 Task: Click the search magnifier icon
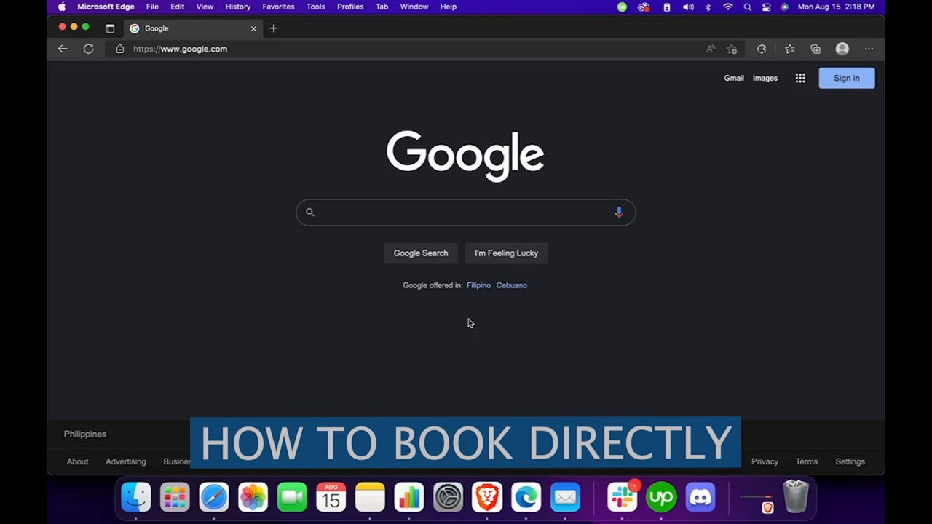[309, 212]
